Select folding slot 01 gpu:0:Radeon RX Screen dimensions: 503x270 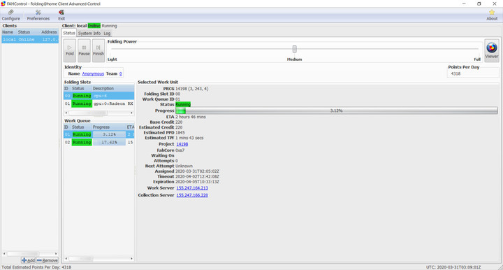point(99,104)
